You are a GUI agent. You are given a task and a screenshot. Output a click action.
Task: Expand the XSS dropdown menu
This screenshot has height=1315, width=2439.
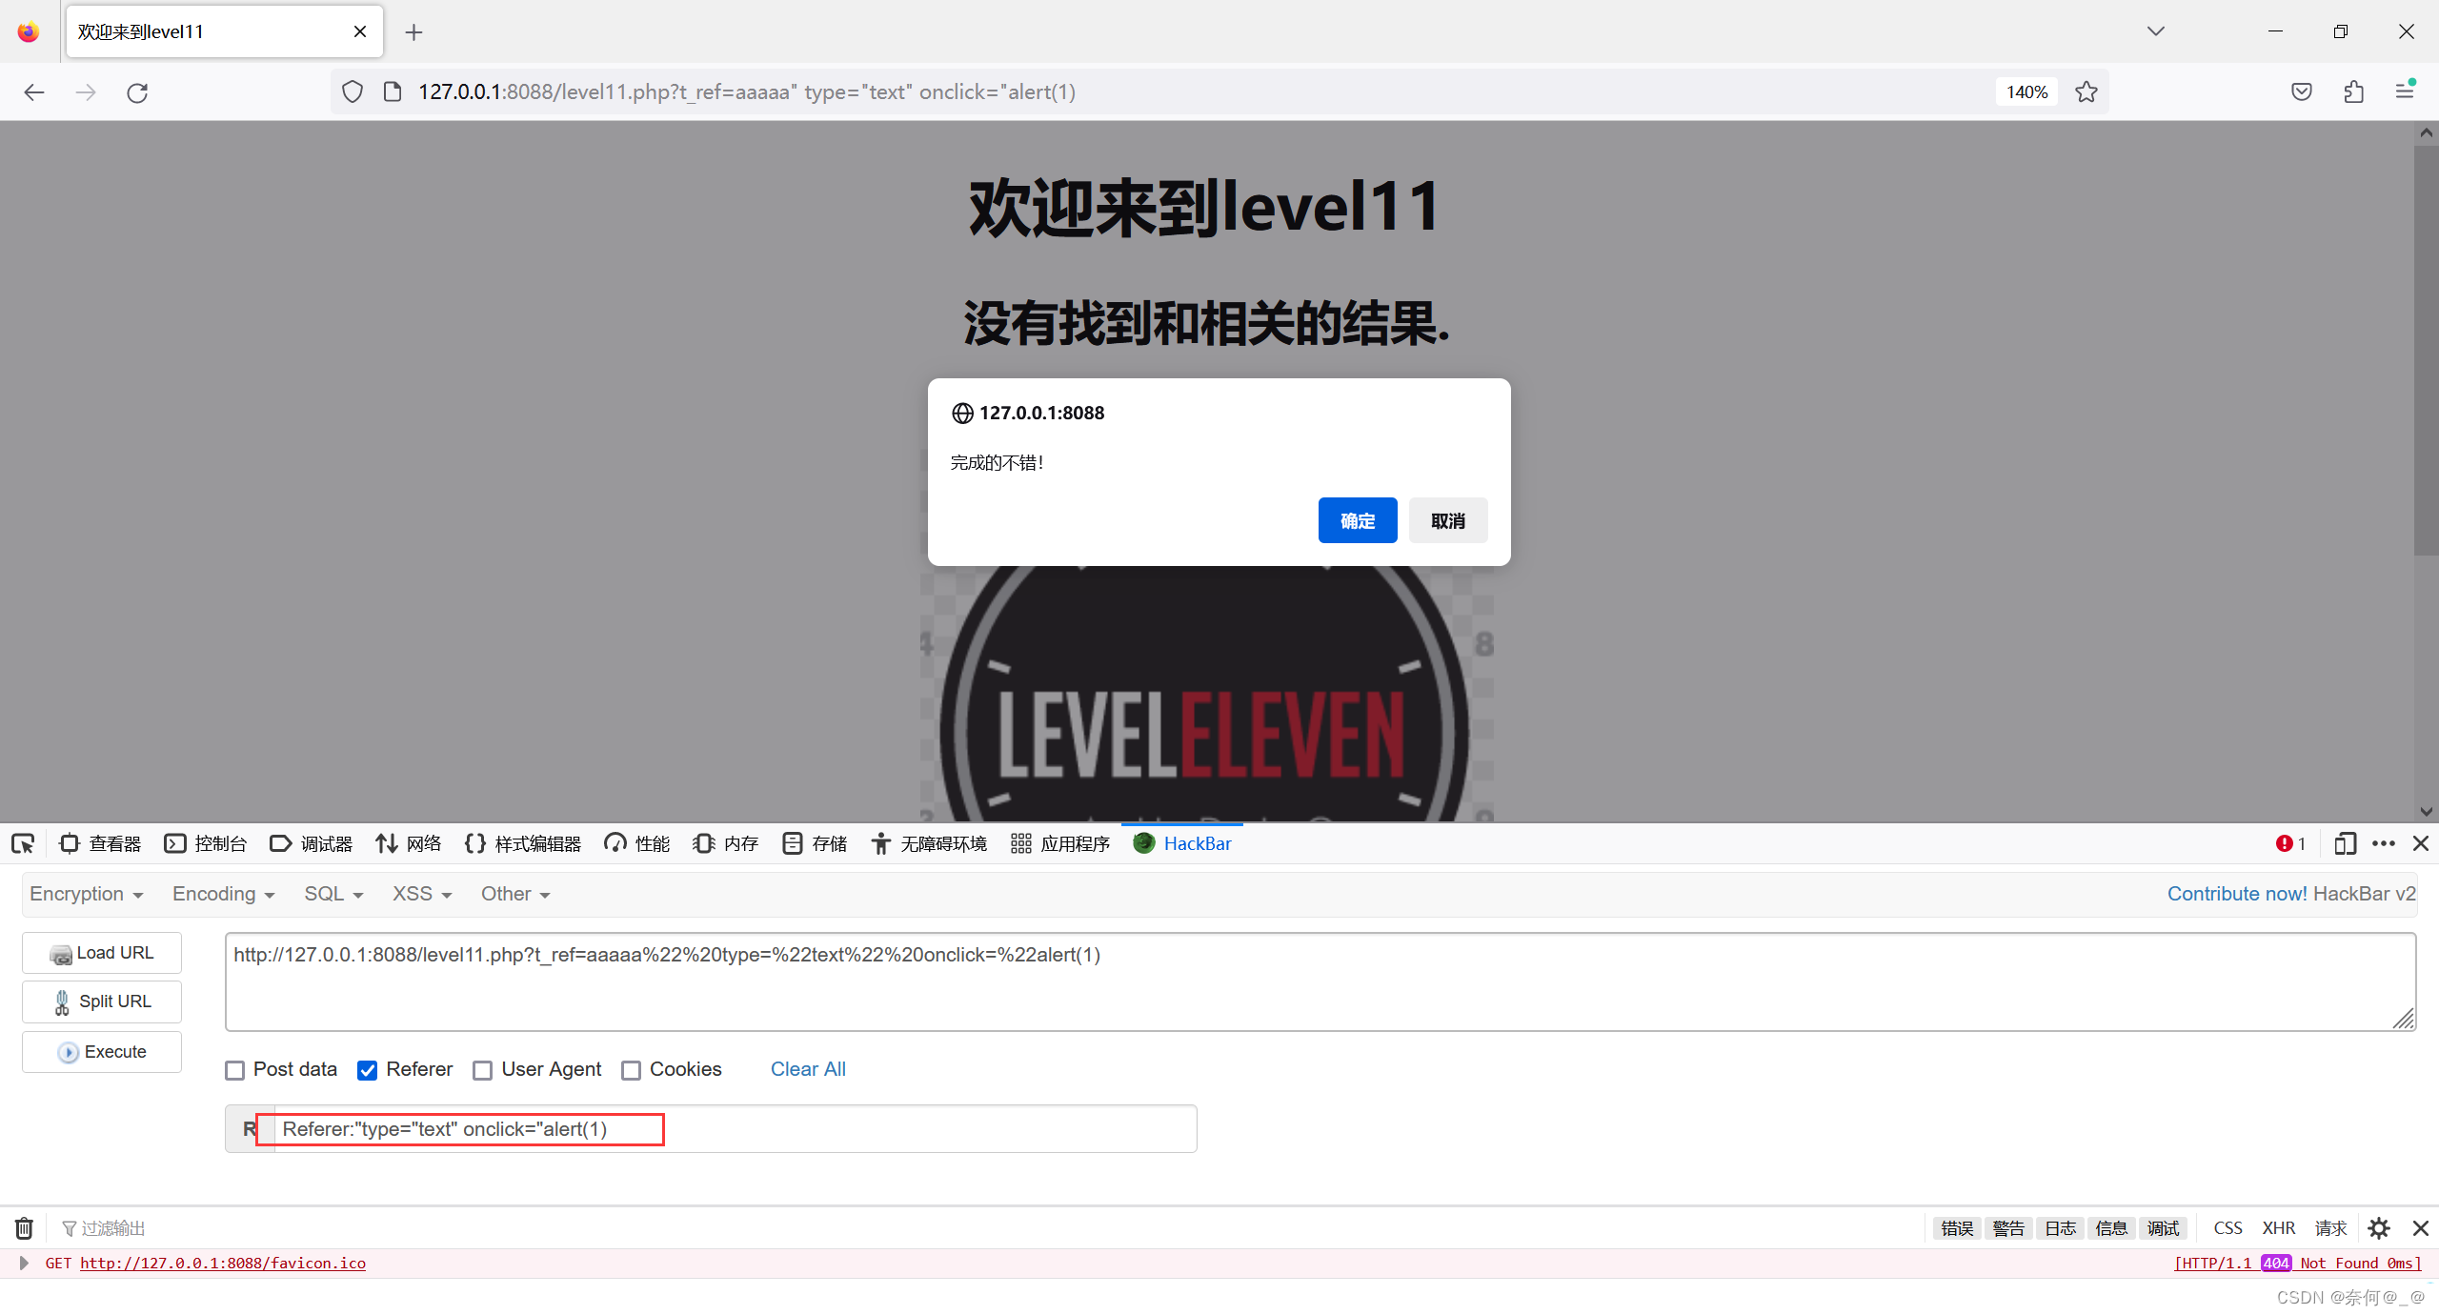click(417, 892)
